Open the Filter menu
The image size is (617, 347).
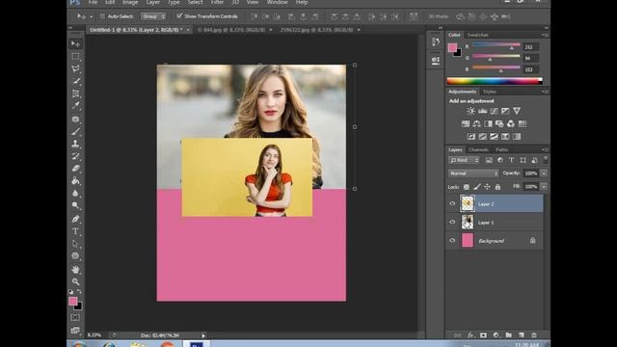217,2
